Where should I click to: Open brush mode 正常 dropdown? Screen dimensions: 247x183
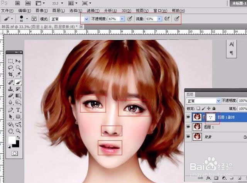coord(86,19)
